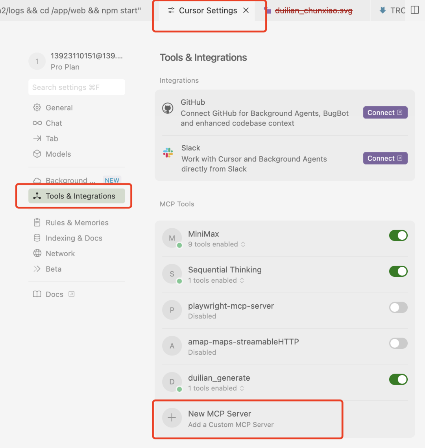Close the Cursor Settings tab
The height and width of the screenshot is (448, 425).
click(246, 10)
